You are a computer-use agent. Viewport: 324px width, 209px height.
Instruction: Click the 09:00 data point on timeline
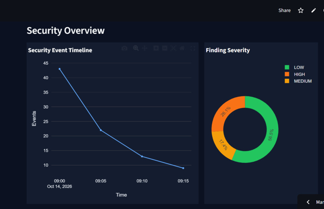coord(59,69)
